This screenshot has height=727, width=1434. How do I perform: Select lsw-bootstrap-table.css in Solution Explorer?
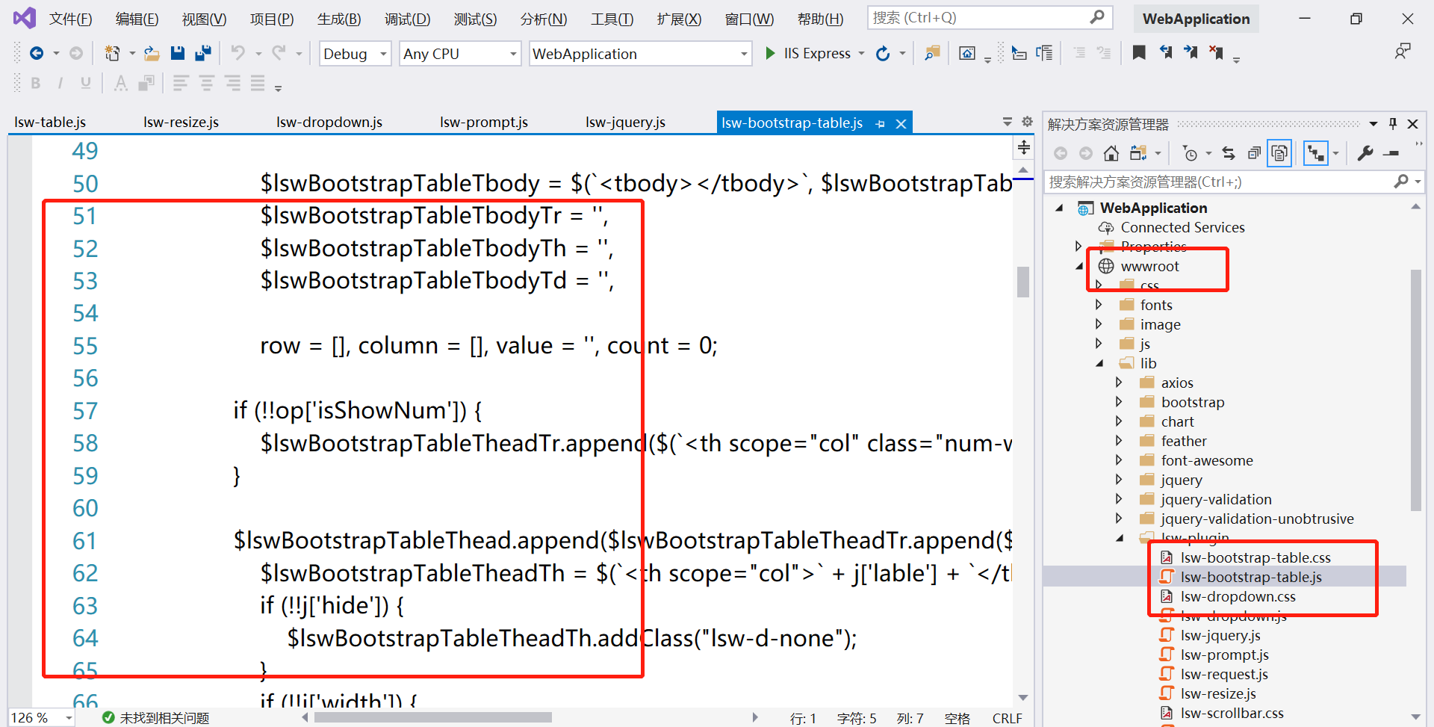click(x=1255, y=557)
